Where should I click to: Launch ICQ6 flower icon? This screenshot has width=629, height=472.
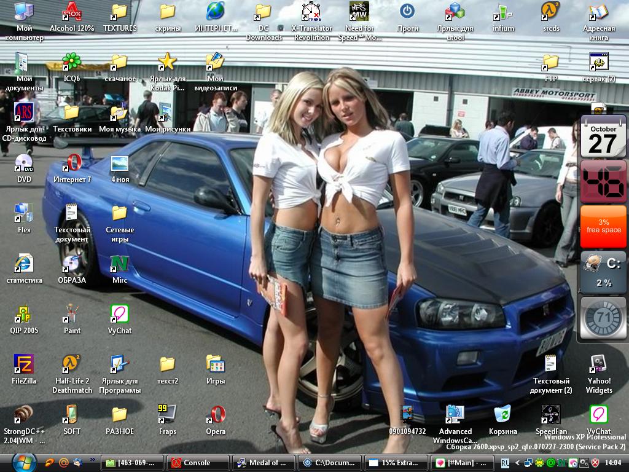point(72,62)
